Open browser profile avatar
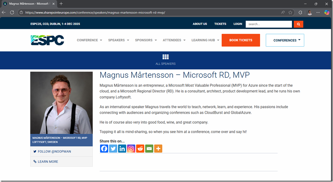The image size is (333, 182). (310, 13)
